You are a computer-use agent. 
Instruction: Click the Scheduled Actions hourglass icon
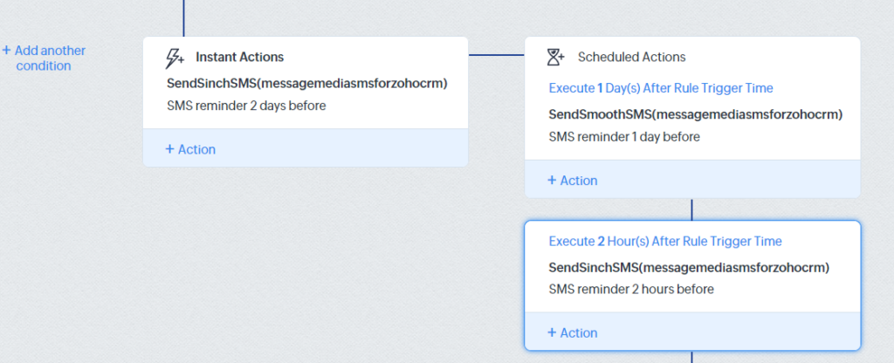[x=555, y=57]
